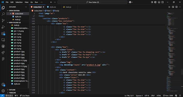This screenshot has width=183, height=97.
Task: Open the View menu
Action: click(26, 2)
